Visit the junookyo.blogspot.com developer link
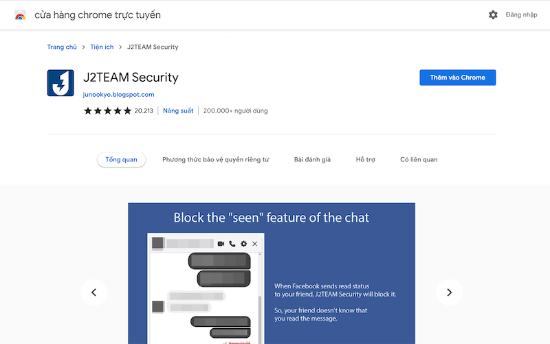The height and width of the screenshot is (344, 550). coord(119,95)
